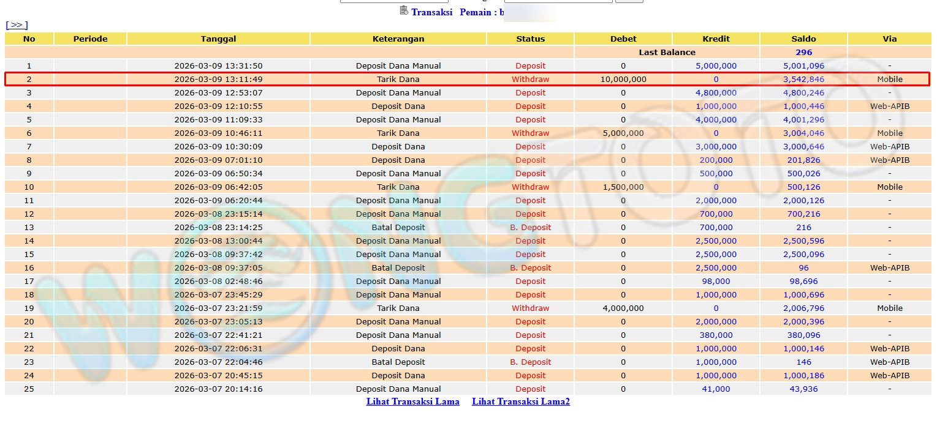Open the Lihat Transaksi Lama link
This screenshot has width=937, height=437.
(412, 402)
